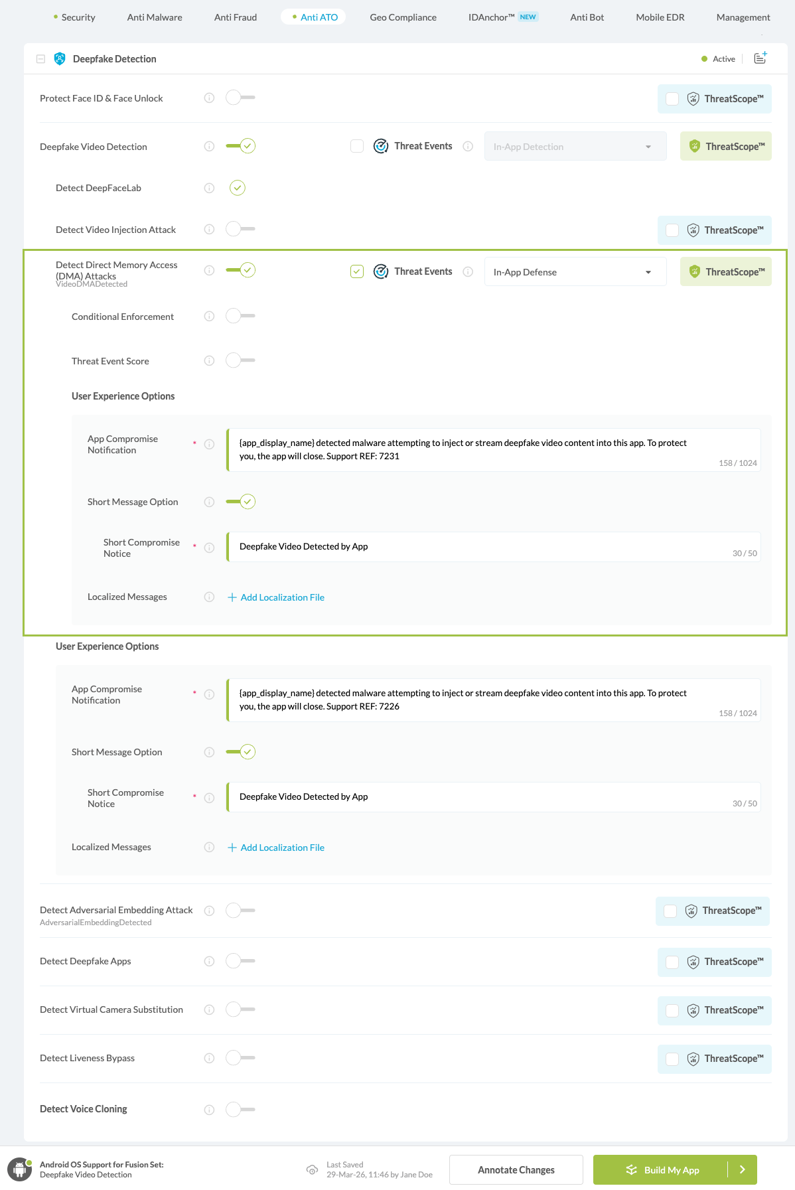
Task: Click Threat Events info icon in DMA row
Action: [x=468, y=271]
